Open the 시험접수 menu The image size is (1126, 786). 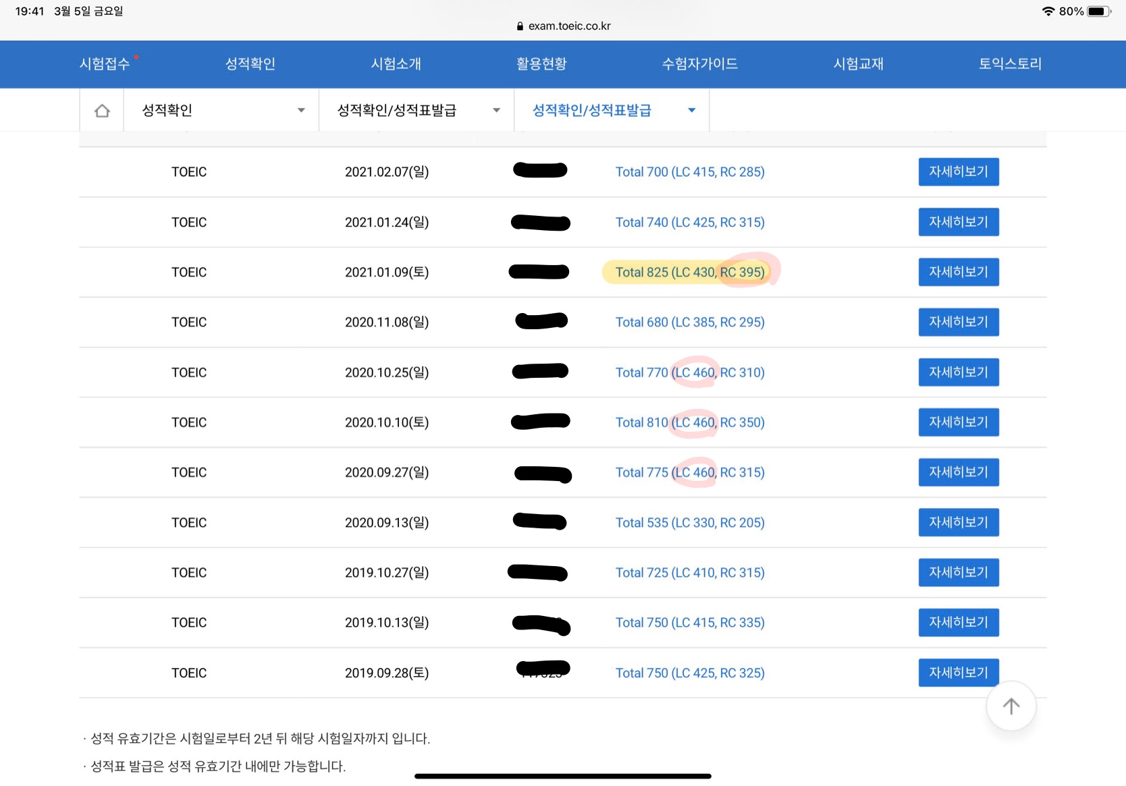point(105,64)
